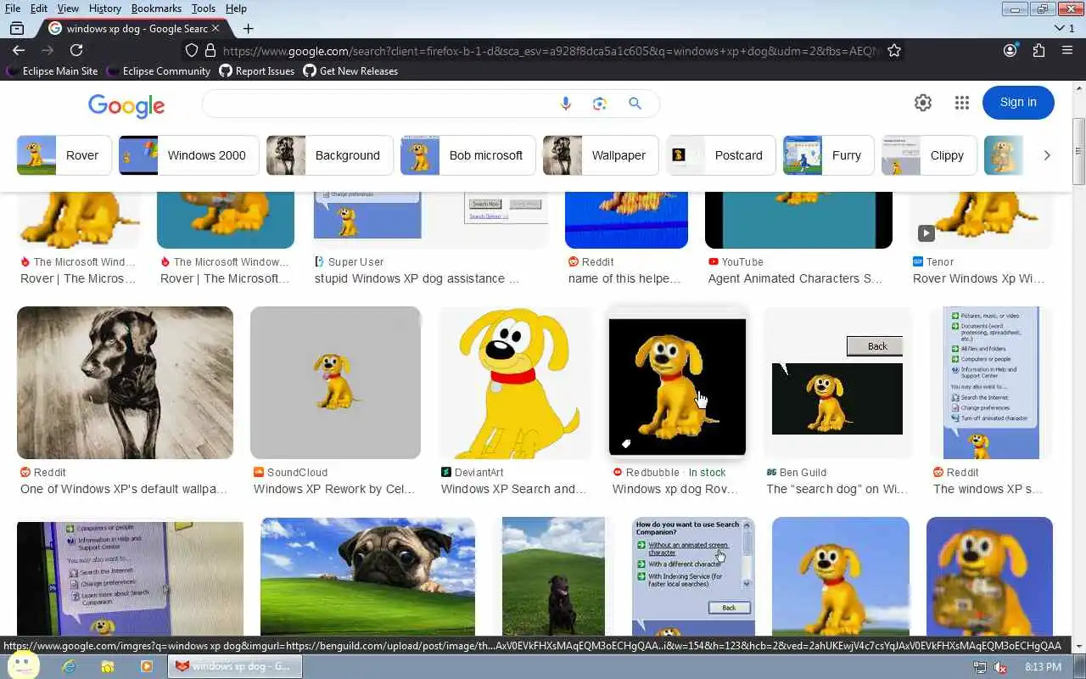This screenshot has width=1086, height=679.
Task: Search by image with Google Lens
Action: pyautogui.click(x=600, y=104)
